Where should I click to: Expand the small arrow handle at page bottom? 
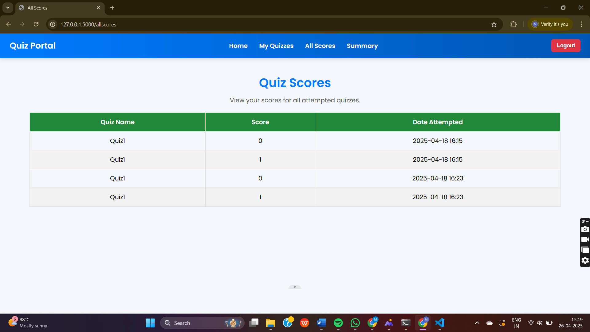pos(295,287)
